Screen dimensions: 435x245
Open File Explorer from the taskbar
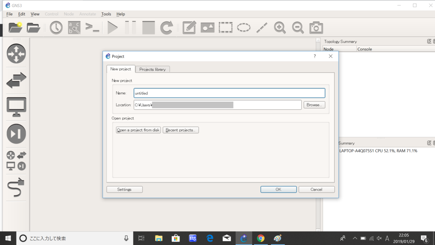(x=159, y=238)
